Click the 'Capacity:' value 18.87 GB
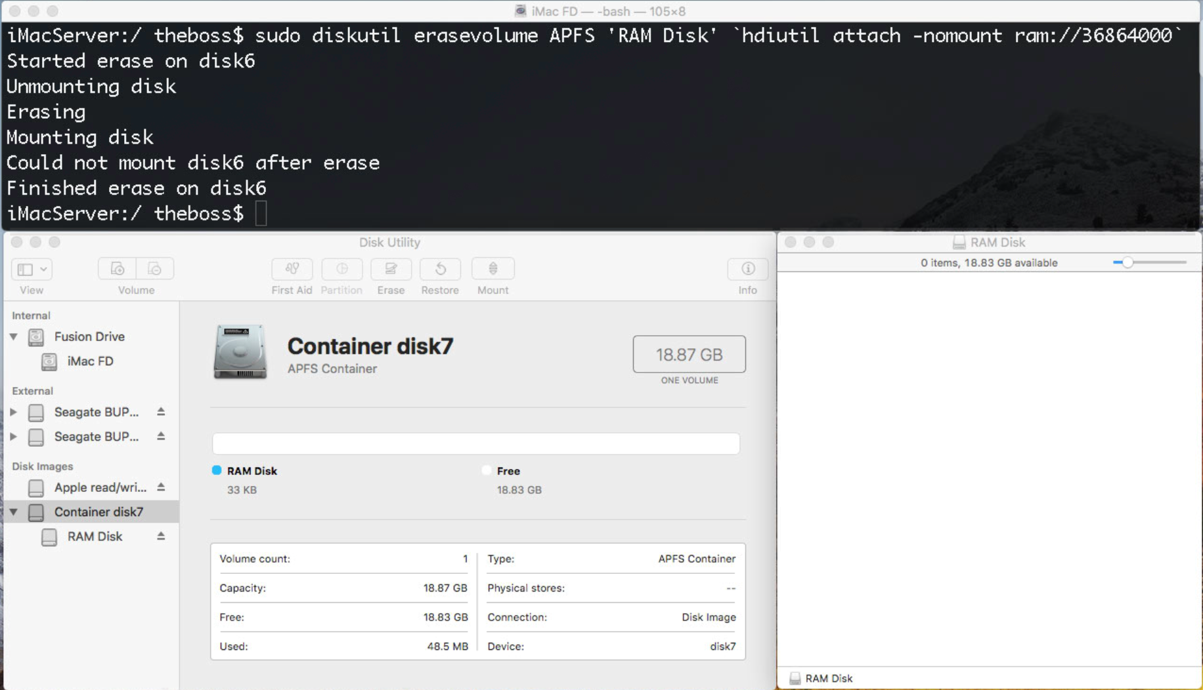The width and height of the screenshot is (1203, 690). (x=445, y=588)
